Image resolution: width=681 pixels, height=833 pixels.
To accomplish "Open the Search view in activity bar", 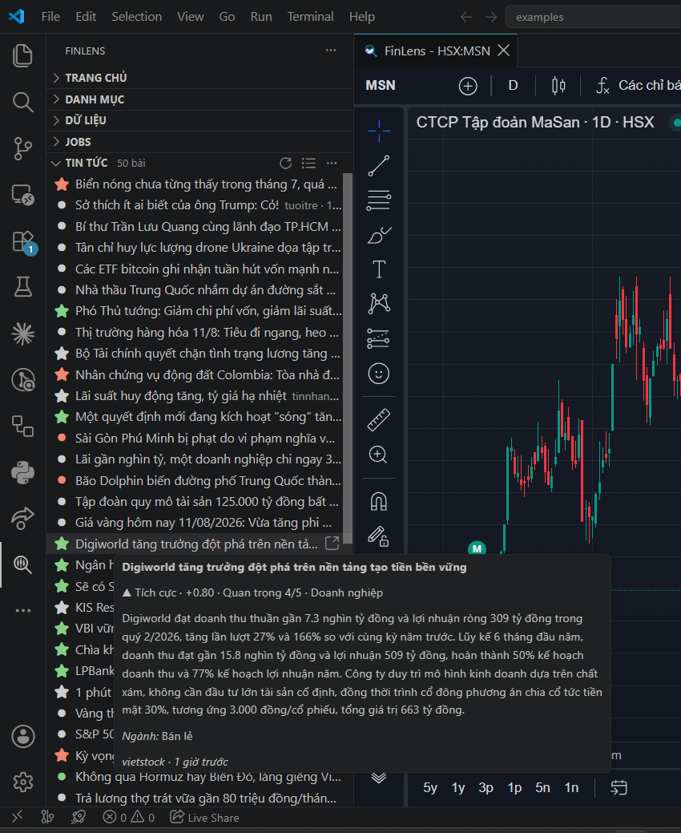I will coord(22,102).
